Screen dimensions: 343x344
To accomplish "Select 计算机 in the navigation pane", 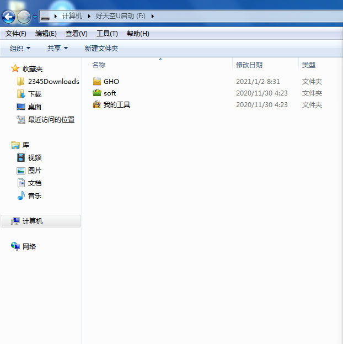I will coord(33,221).
